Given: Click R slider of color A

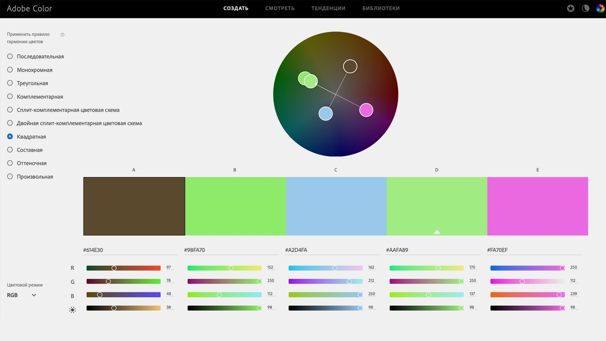Looking at the screenshot, I should (x=124, y=268).
